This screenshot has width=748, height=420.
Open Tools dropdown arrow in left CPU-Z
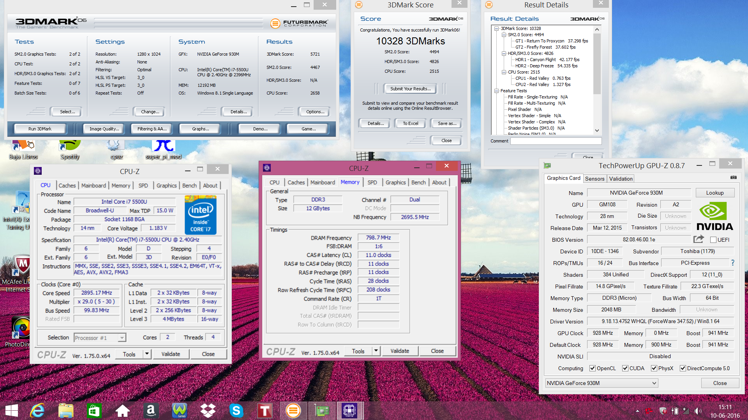coord(147,354)
